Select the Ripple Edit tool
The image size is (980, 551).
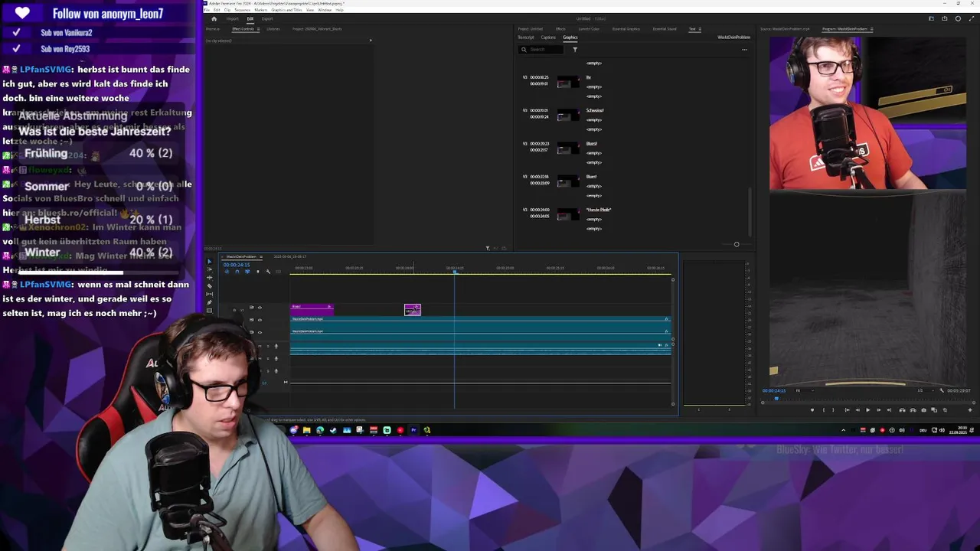210,278
